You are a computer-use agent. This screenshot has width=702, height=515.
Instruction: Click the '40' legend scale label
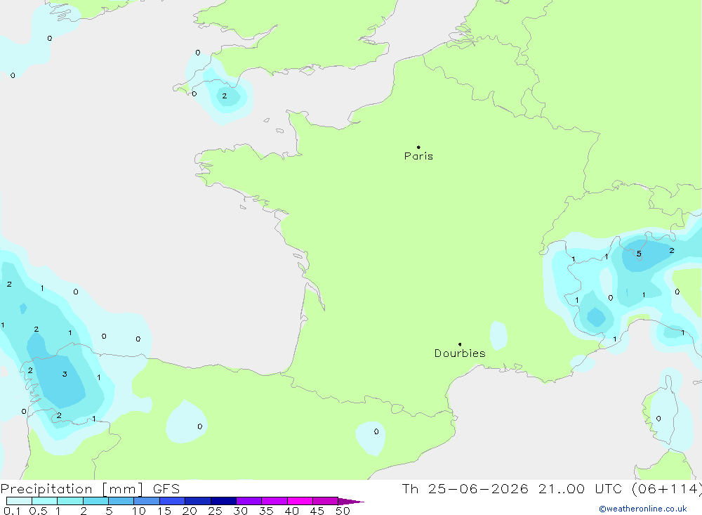point(292,511)
